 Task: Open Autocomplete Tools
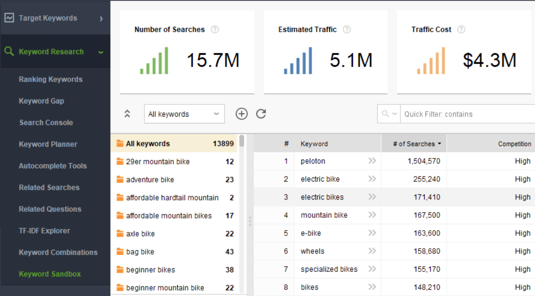(53, 166)
